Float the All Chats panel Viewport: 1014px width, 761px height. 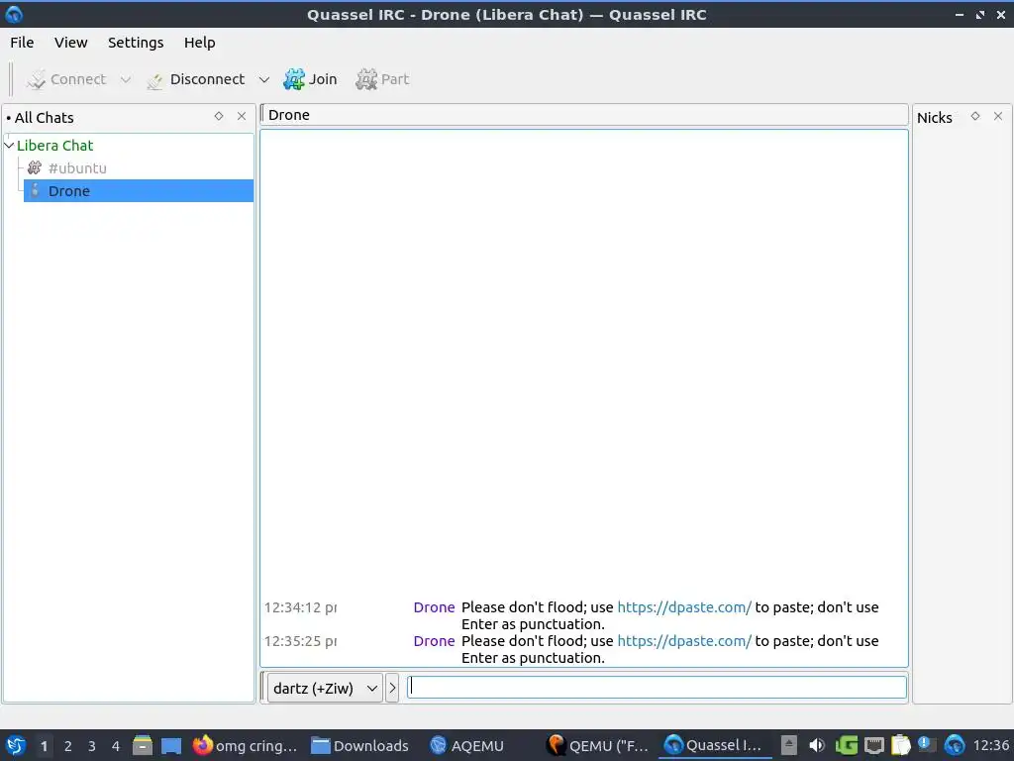pos(219,116)
